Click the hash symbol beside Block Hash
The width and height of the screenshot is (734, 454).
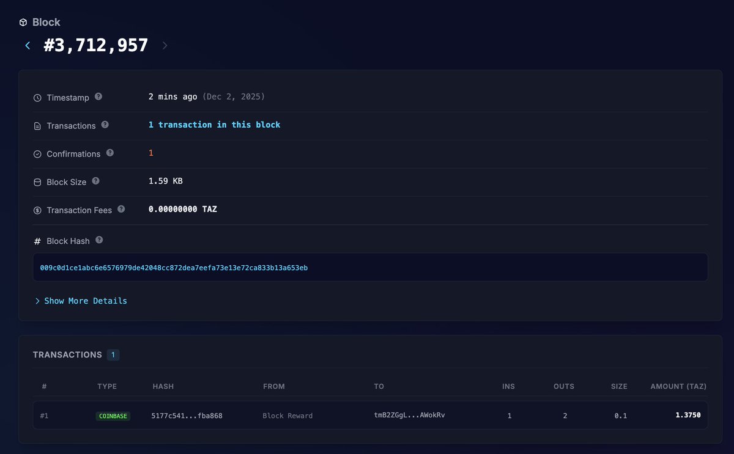click(x=37, y=241)
